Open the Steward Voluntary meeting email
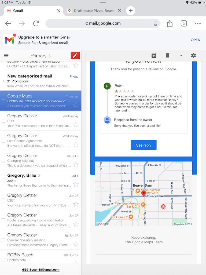This screenshot has height=275, width=206. point(41,240)
